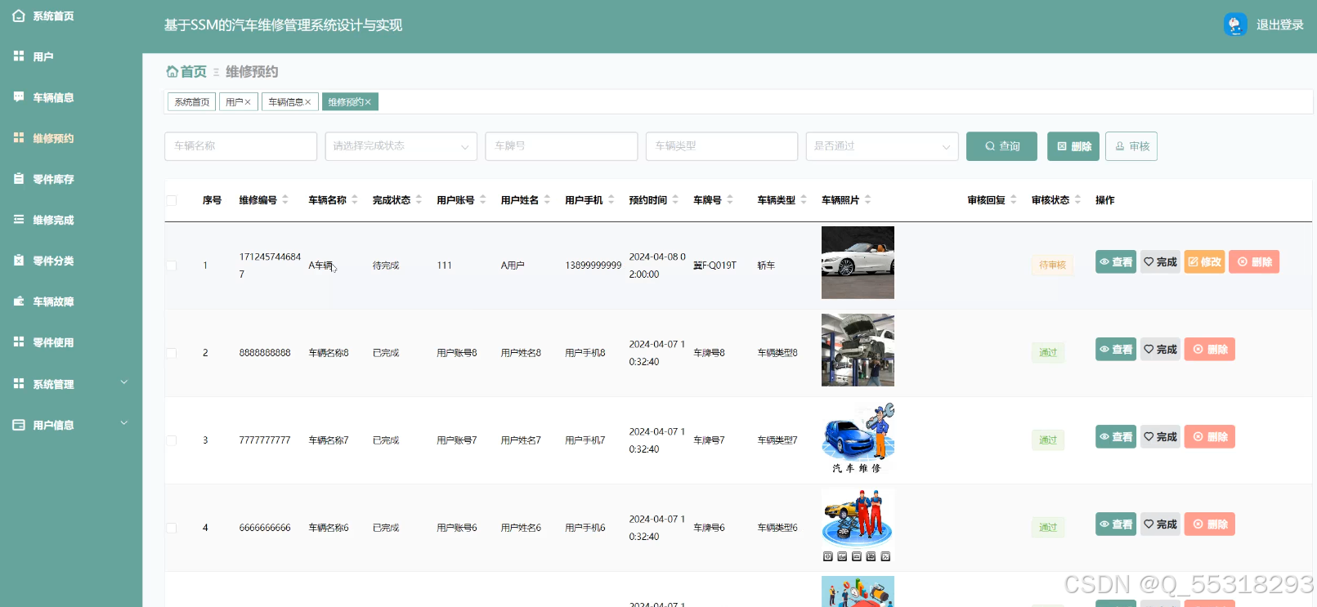
Task: Click 删除 for row 车辆名称8
Action: [x=1210, y=350]
